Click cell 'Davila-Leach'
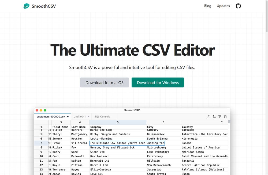The image size is (268, 175). [118, 156]
